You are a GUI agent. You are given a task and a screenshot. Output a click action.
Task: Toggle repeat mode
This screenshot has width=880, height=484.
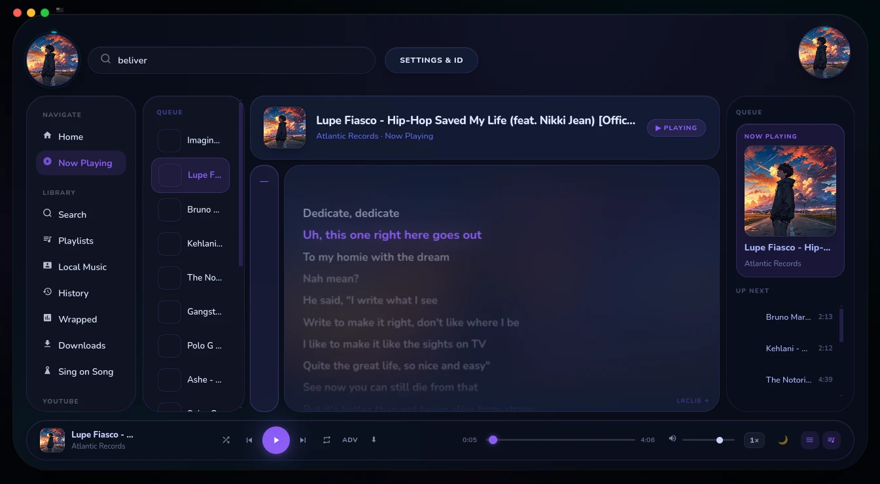coord(326,440)
